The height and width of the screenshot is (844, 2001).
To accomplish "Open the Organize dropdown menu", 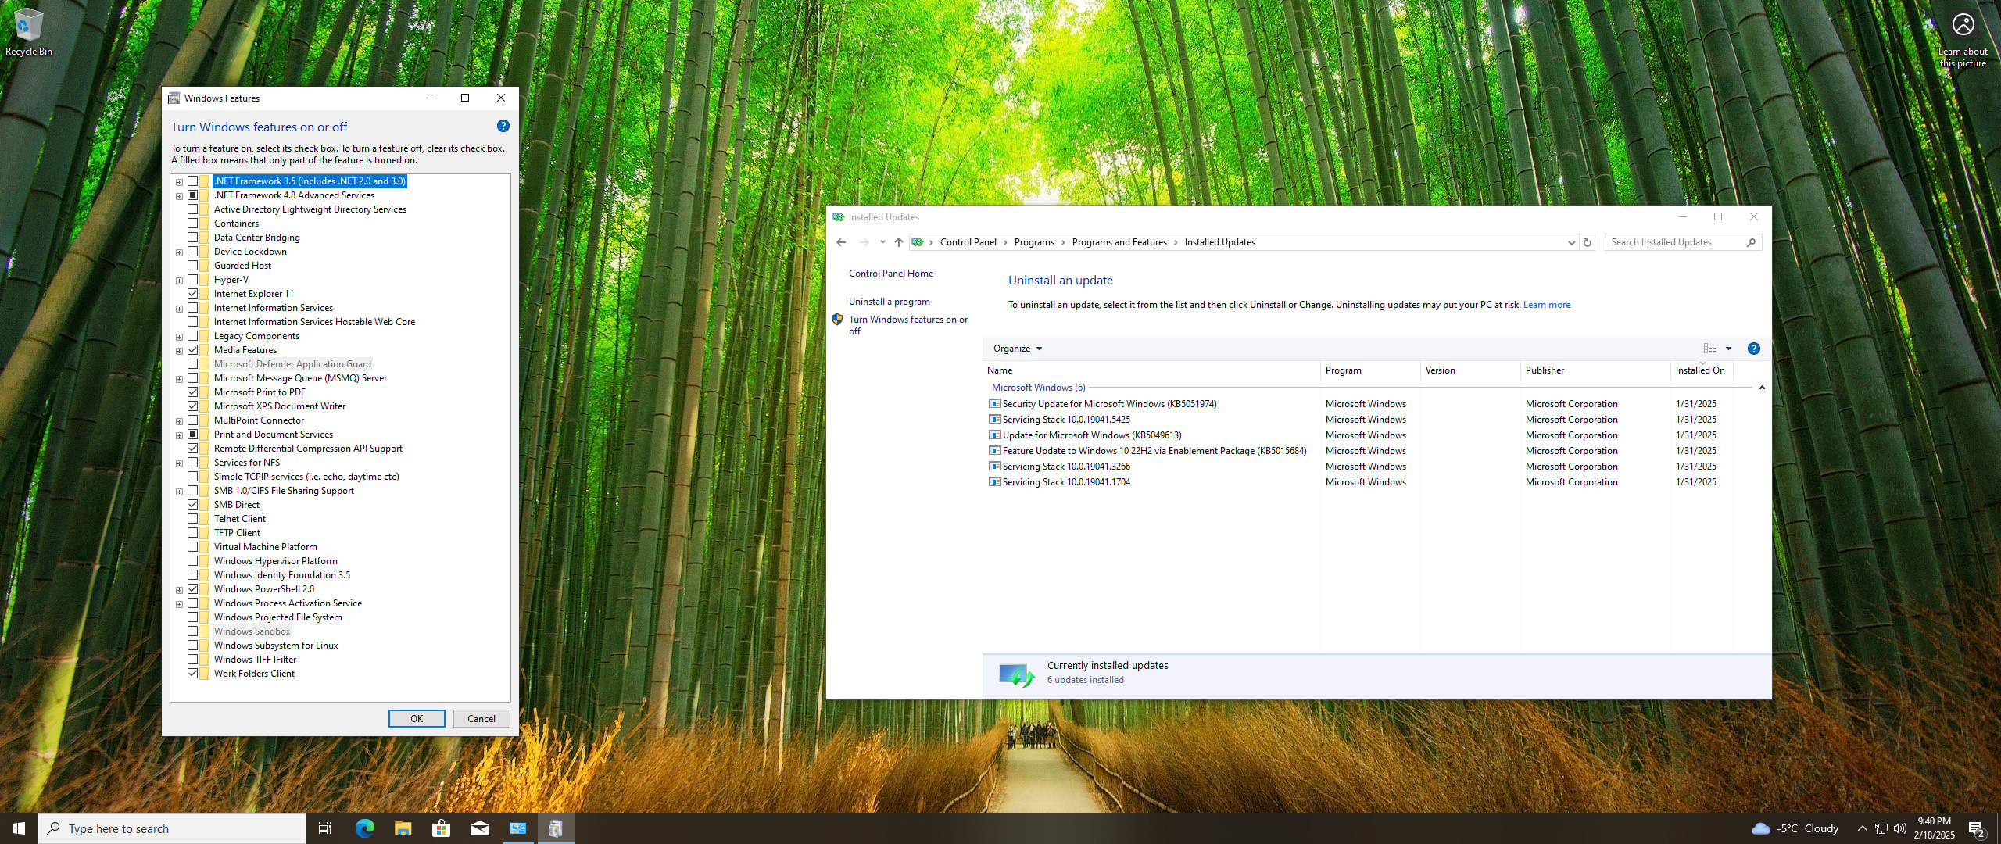I will (1017, 349).
